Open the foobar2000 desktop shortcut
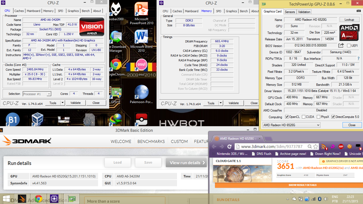 tap(116, 12)
